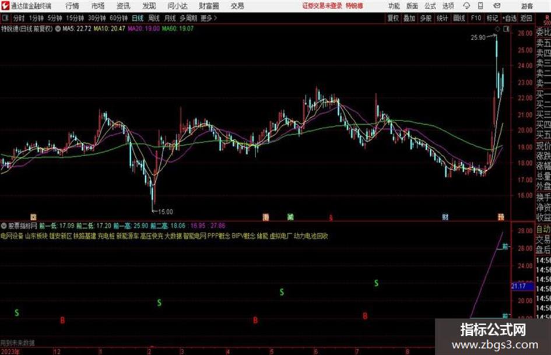
Task: Open the 资讯 menu
Action: [123, 6]
